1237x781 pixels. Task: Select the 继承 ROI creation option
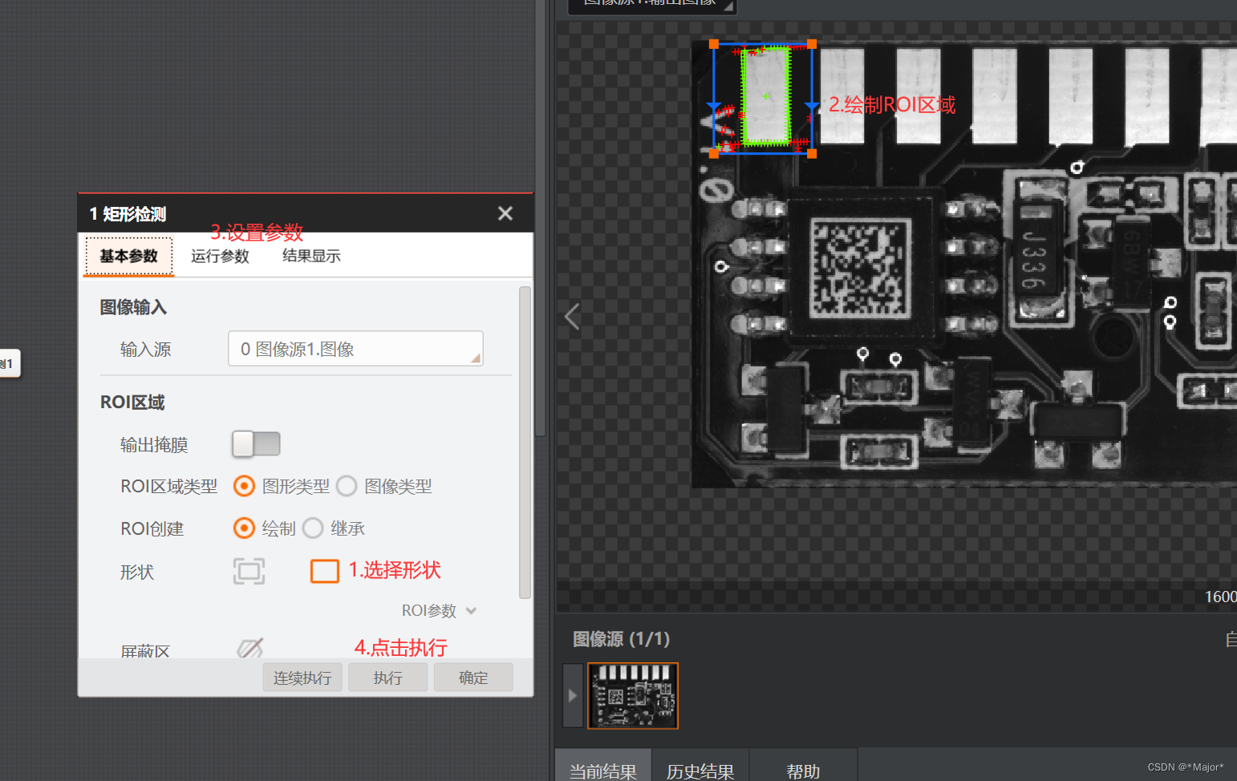(x=313, y=528)
